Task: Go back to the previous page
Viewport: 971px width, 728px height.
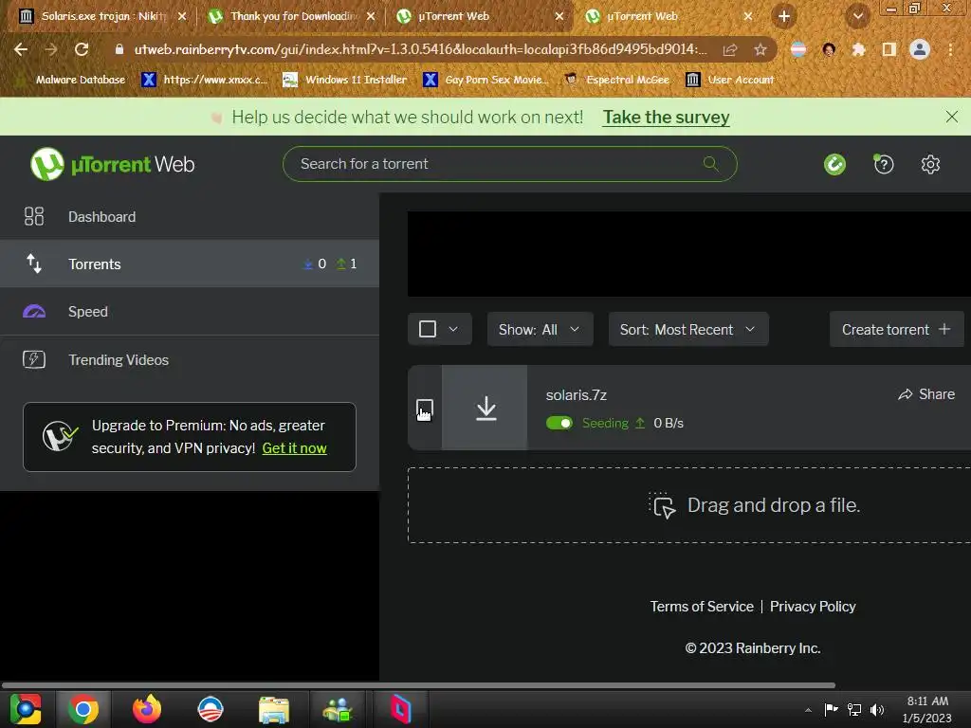Action: coord(21,49)
